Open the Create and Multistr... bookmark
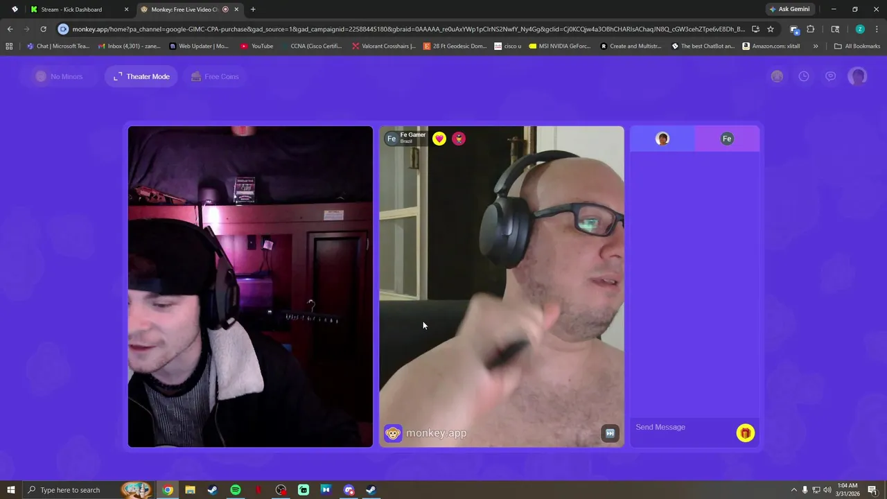 click(x=631, y=46)
